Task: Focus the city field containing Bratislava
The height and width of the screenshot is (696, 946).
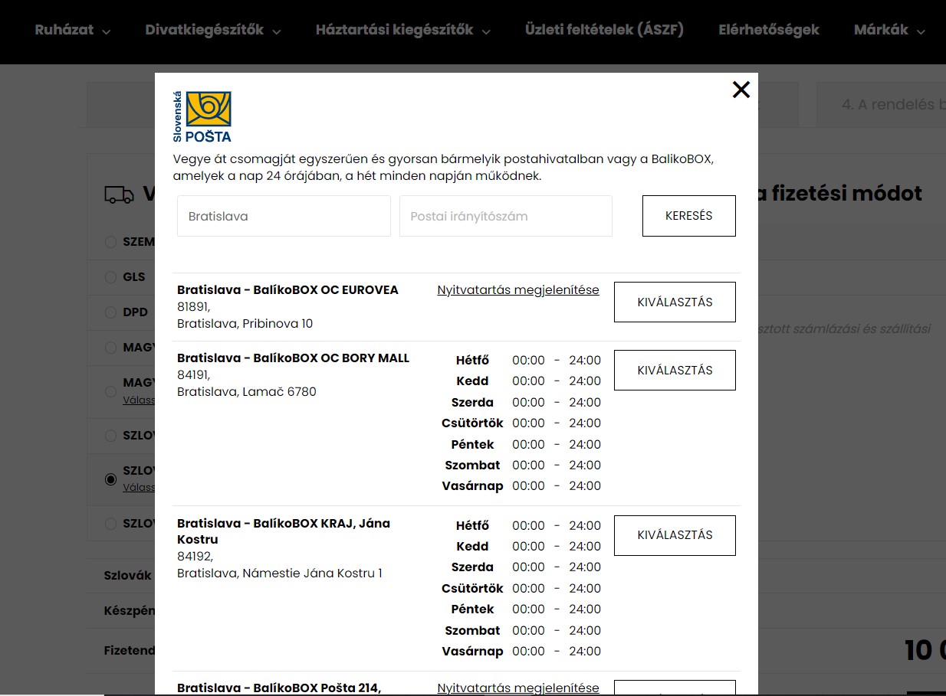Action: click(x=284, y=216)
